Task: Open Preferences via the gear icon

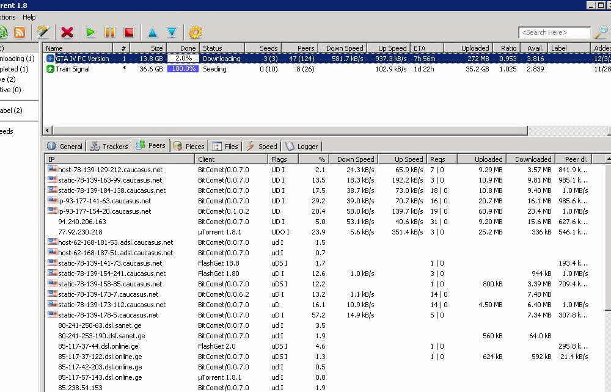Action: (x=196, y=32)
